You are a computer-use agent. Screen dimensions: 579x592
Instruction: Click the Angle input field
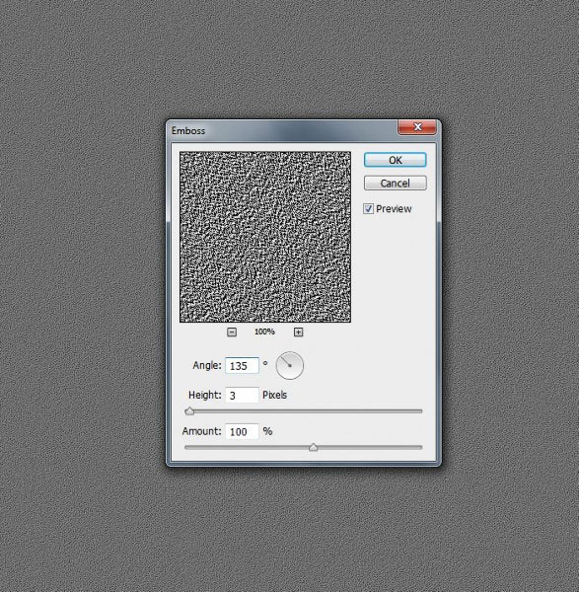[x=242, y=365]
